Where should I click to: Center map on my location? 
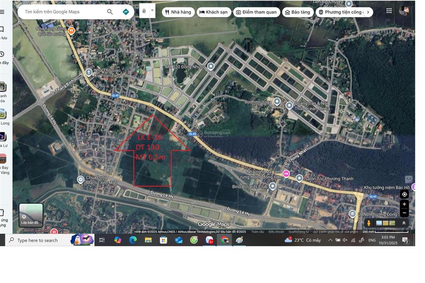click(x=404, y=194)
